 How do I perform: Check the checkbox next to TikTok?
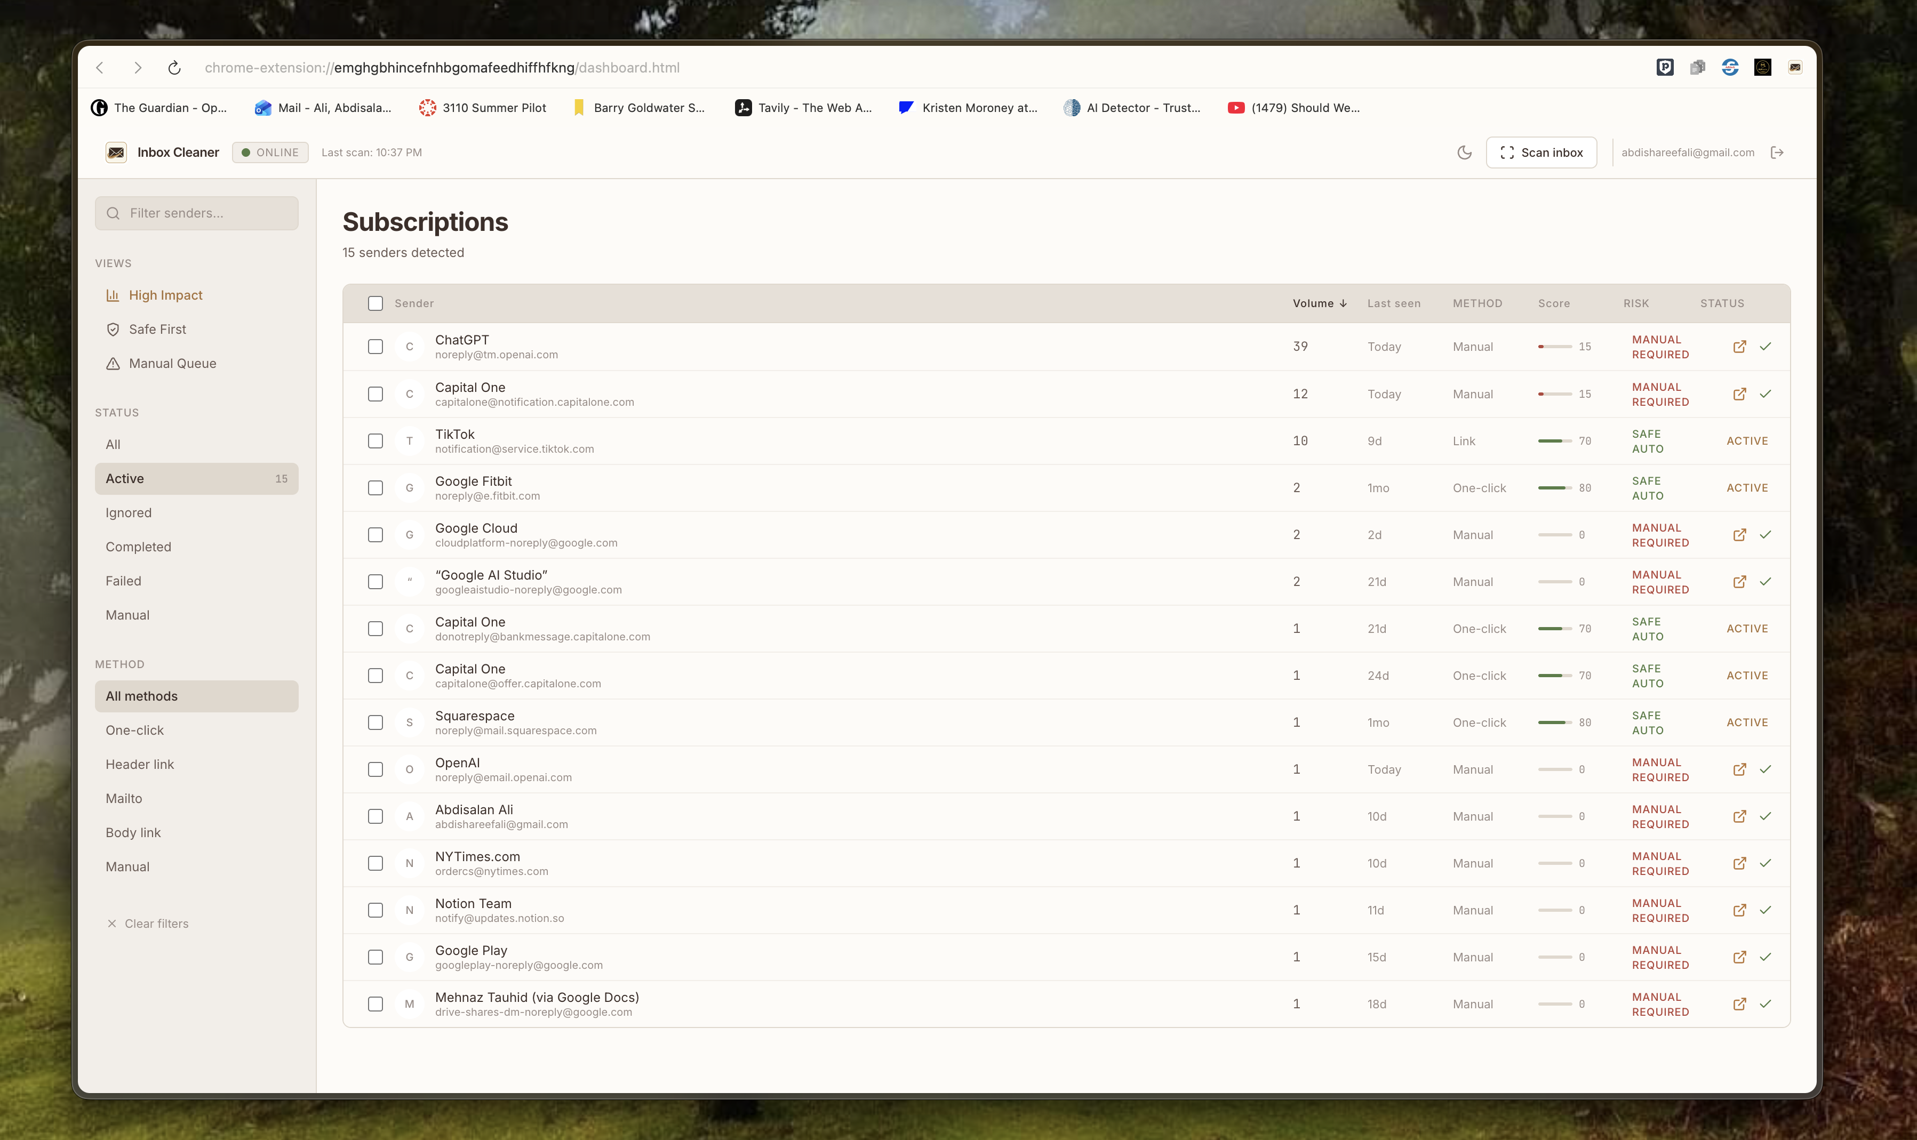[376, 441]
